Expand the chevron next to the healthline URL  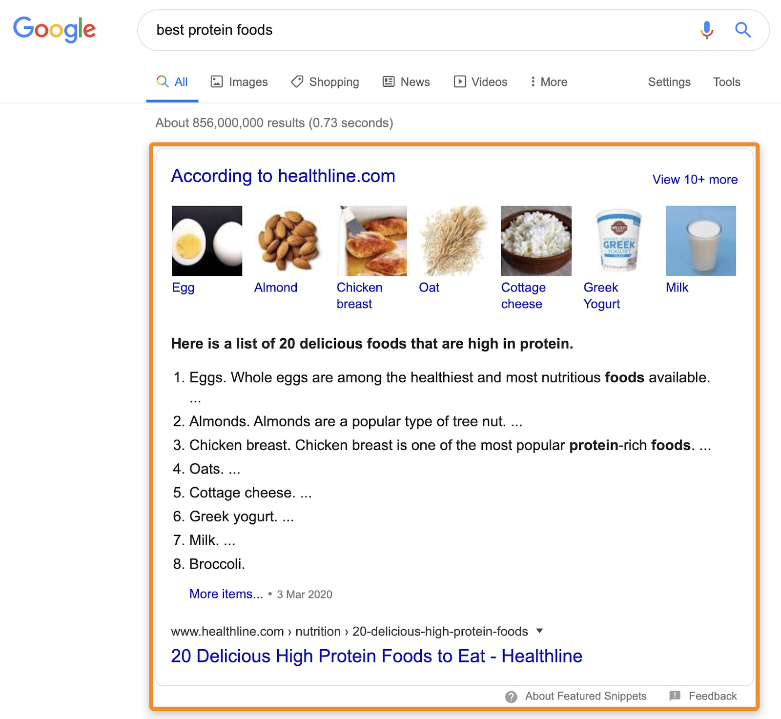click(540, 631)
